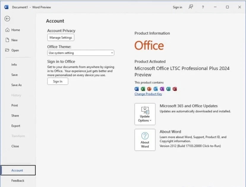Viewport: 246px width, 187px height.
Task: Click the Word app icon under product contains
Action: tap(137, 89)
